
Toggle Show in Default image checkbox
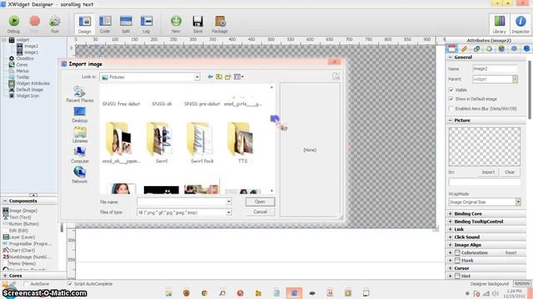451,99
